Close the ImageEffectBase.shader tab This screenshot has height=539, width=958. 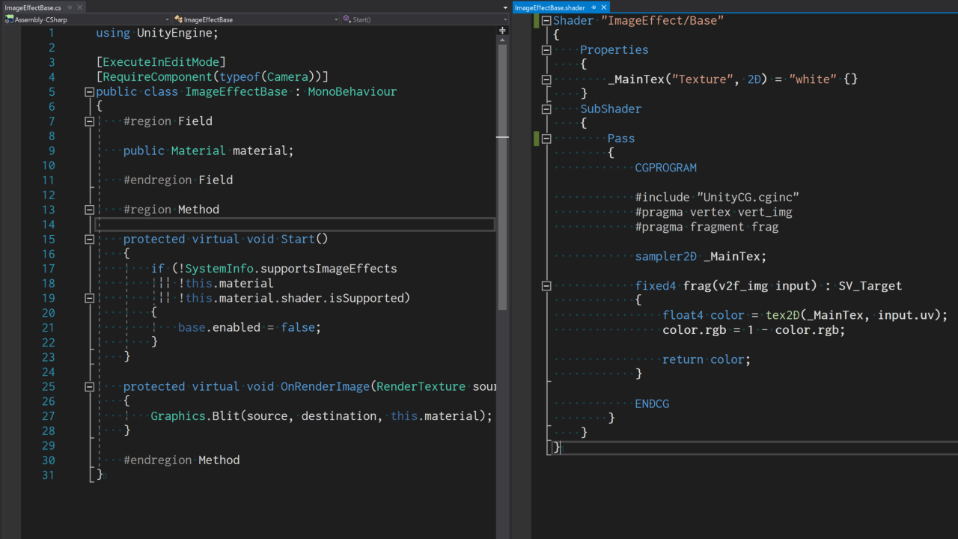pos(604,7)
